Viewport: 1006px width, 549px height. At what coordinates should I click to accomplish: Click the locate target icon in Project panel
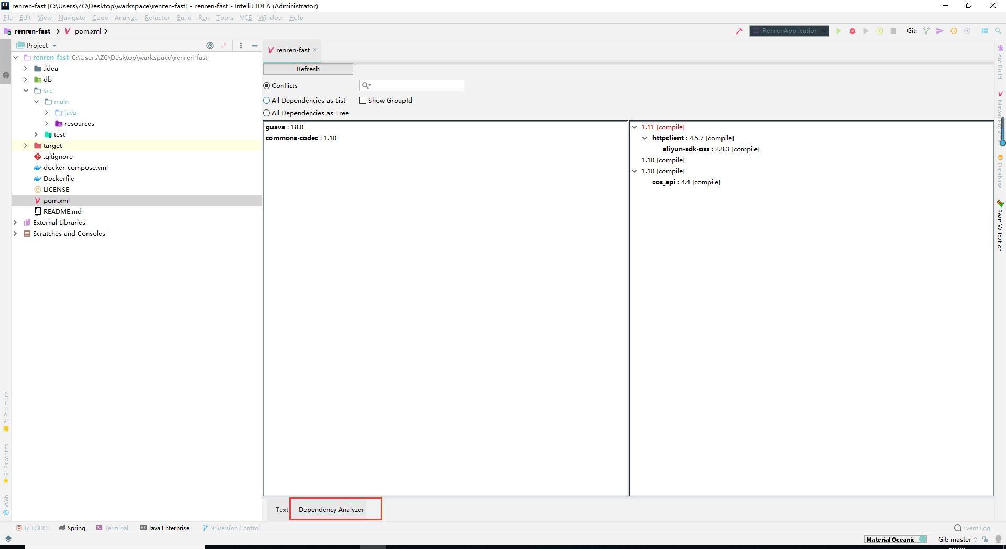[x=210, y=46]
